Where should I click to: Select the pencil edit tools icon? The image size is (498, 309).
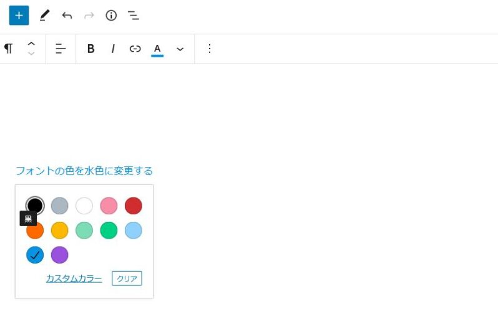click(x=44, y=16)
